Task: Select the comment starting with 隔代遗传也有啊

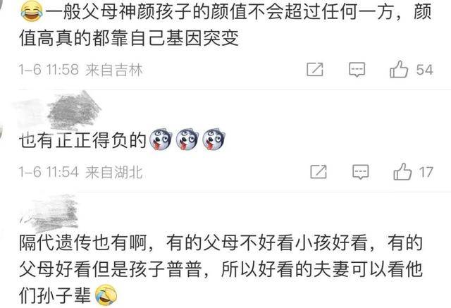Action: coord(221,269)
